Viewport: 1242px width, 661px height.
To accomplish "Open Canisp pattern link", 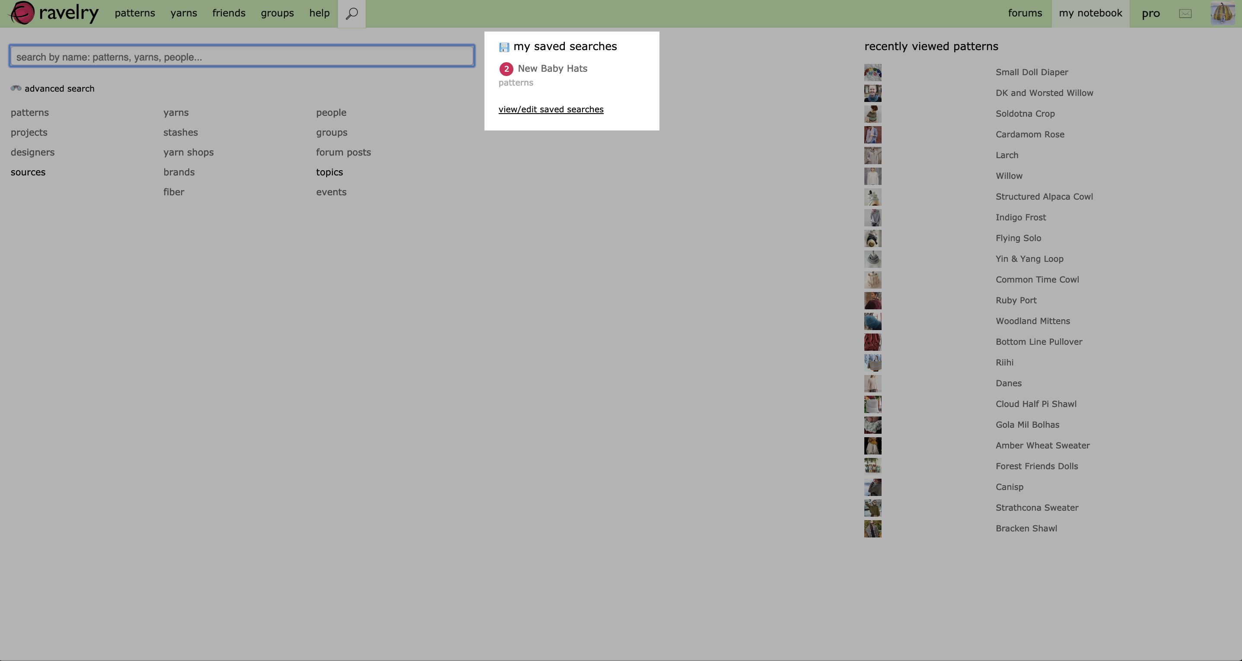I will click(1010, 487).
